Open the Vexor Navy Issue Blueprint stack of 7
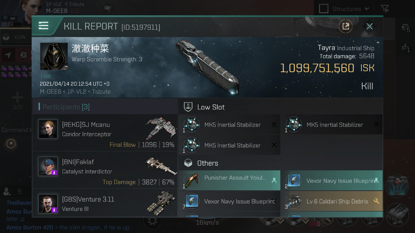 point(230,201)
